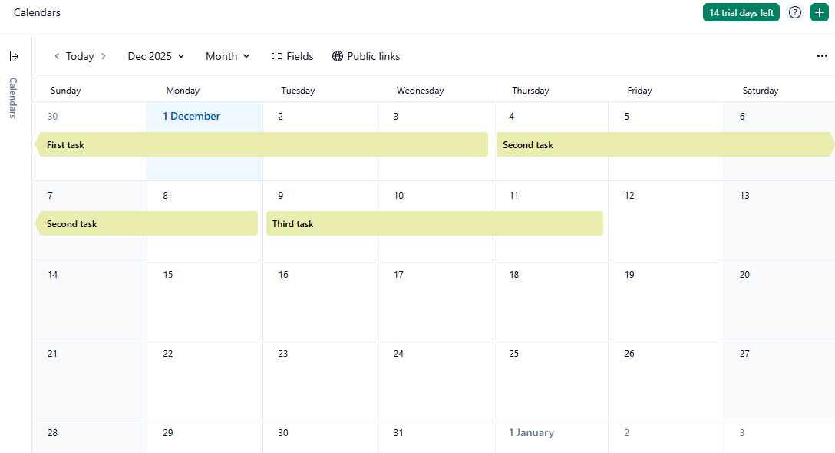Screen dimensions: 835x453
Task: Click the 1 January calendar cell
Action: click(x=531, y=432)
